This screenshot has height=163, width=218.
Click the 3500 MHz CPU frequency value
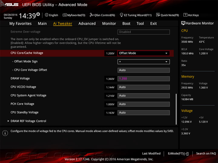point(187,42)
